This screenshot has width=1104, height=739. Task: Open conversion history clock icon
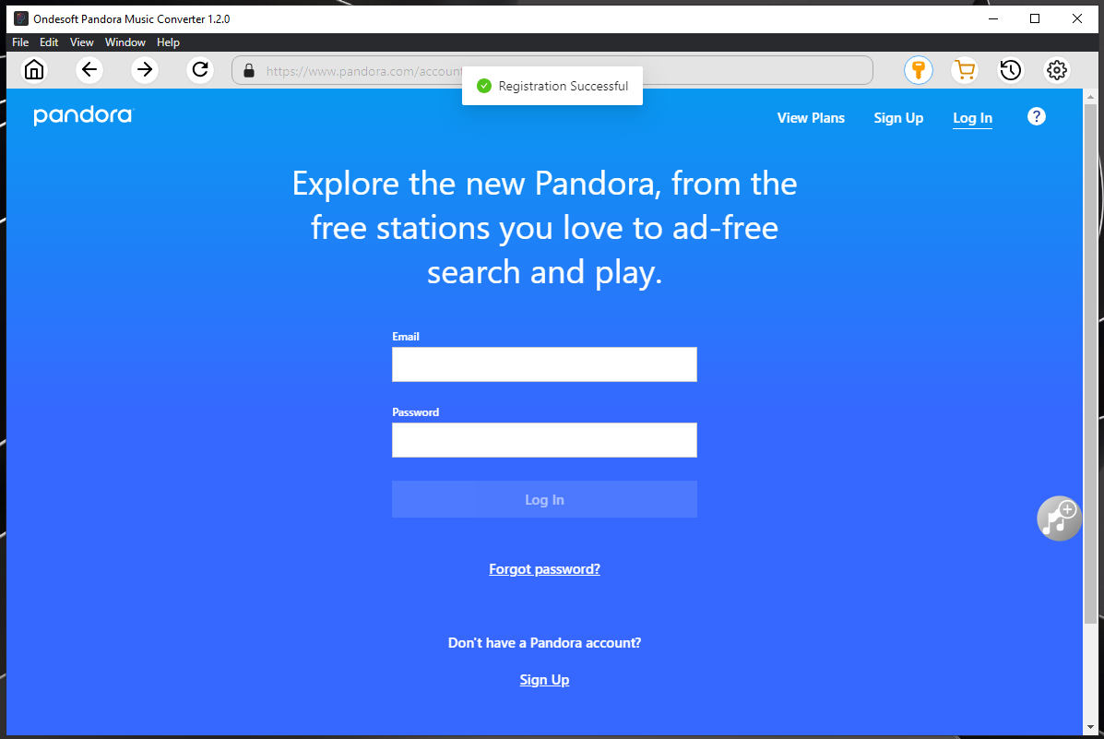(1011, 70)
